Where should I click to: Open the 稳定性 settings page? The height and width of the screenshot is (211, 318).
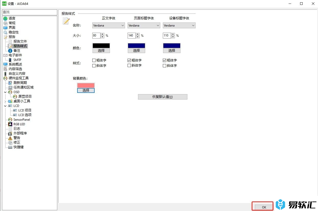coord(14,32)
